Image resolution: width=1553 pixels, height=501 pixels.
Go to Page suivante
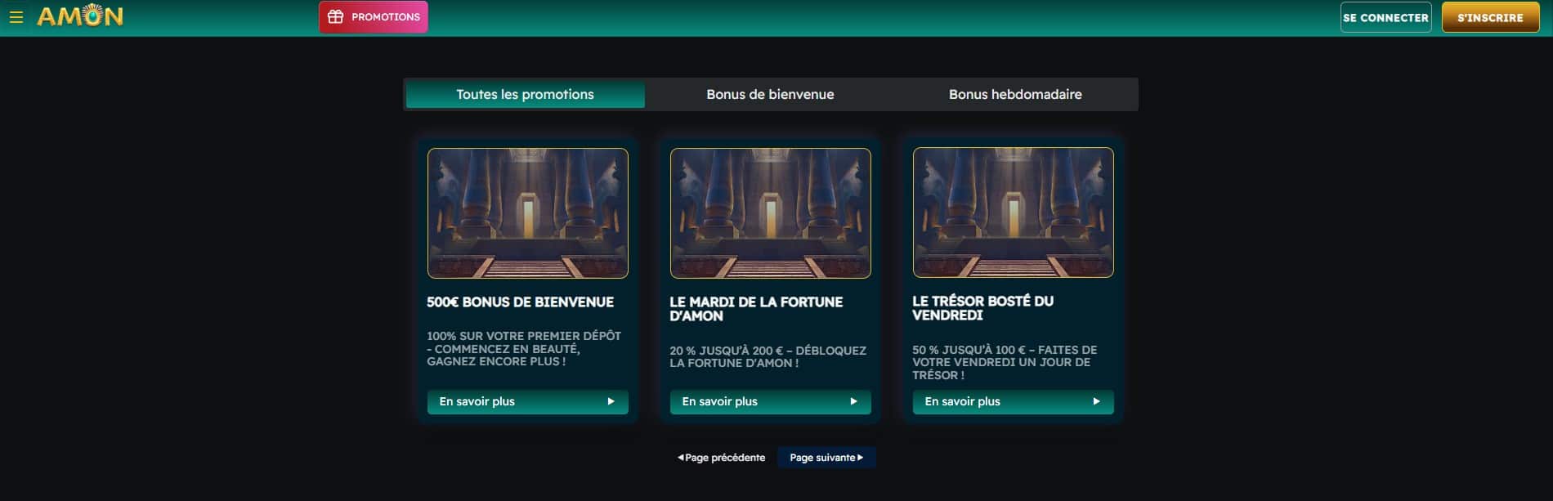[x=826, y=458]
